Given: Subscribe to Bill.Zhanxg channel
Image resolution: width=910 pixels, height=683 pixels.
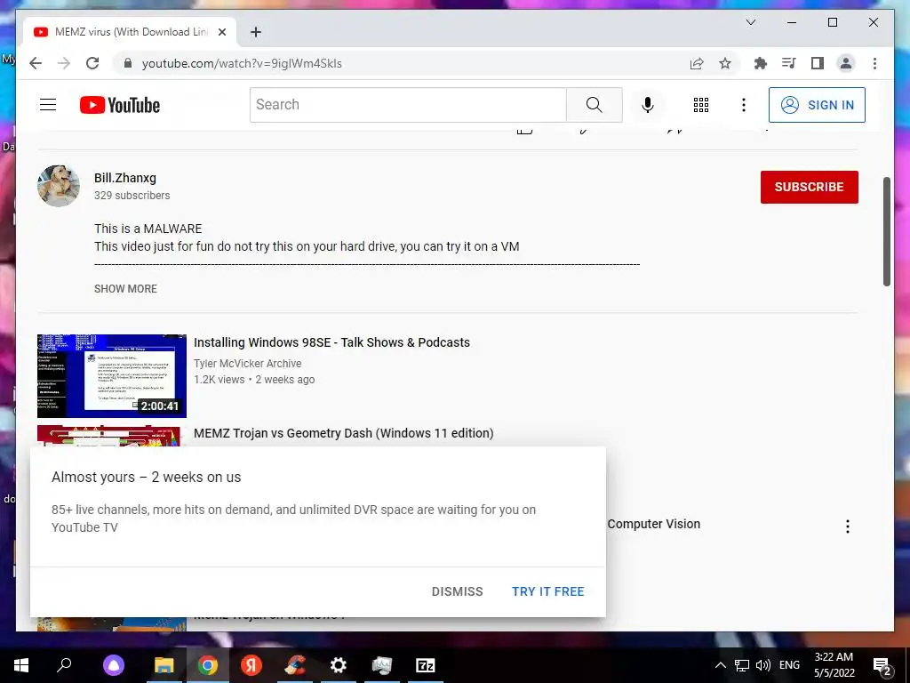Looking at the screenshot, I should coord(809,187).
